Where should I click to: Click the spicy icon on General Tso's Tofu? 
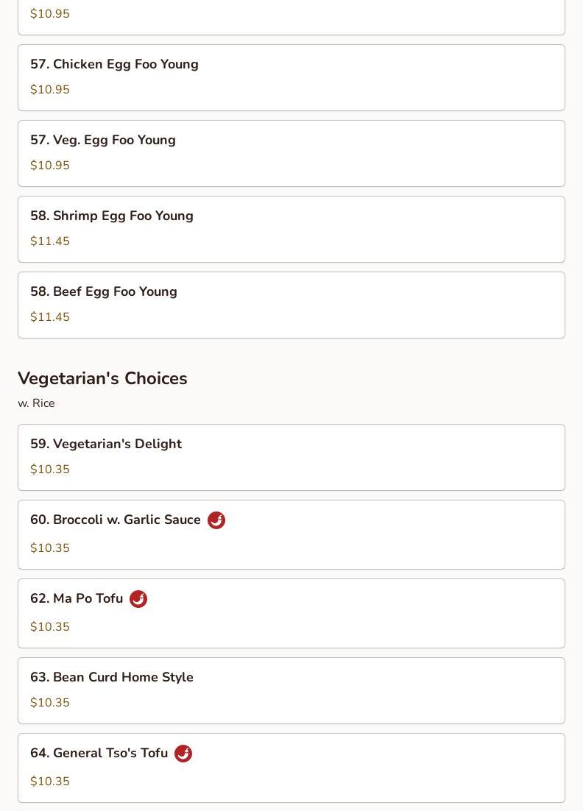(x=183, y=754)
